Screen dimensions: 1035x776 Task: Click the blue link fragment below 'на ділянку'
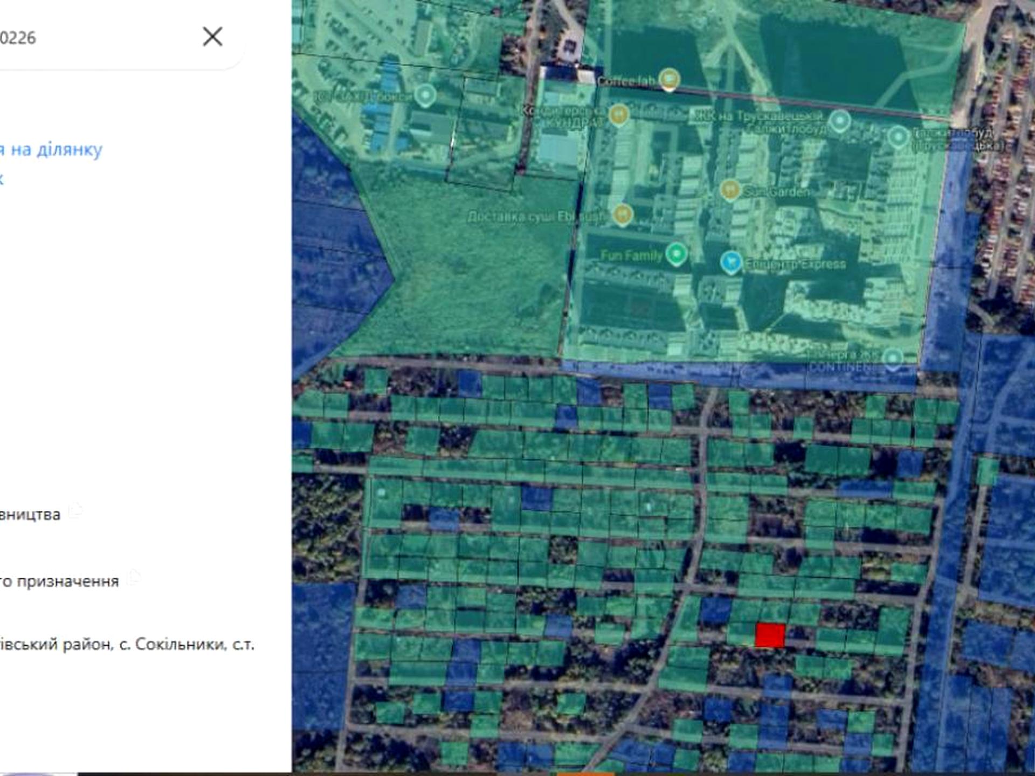2,178
